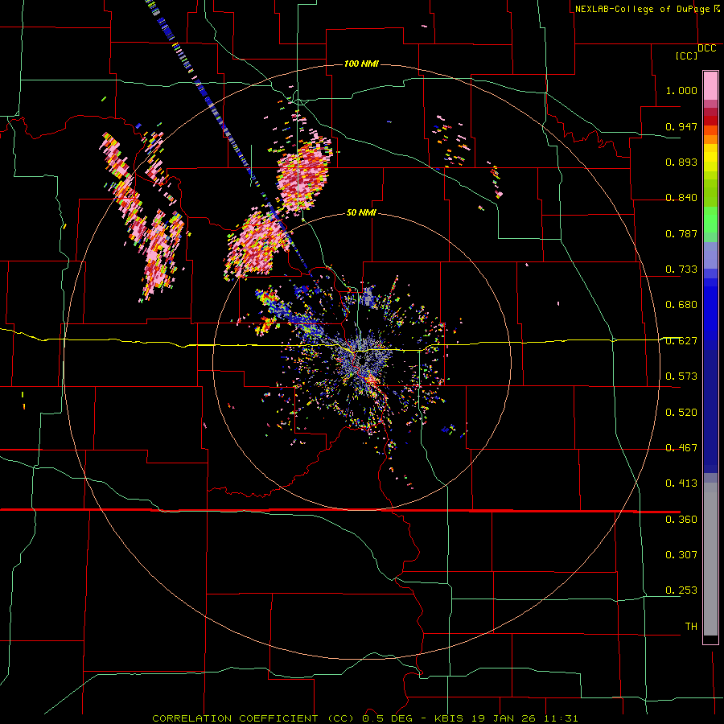Click the Correlation Coefficient caption at bottom

point(364,718)
